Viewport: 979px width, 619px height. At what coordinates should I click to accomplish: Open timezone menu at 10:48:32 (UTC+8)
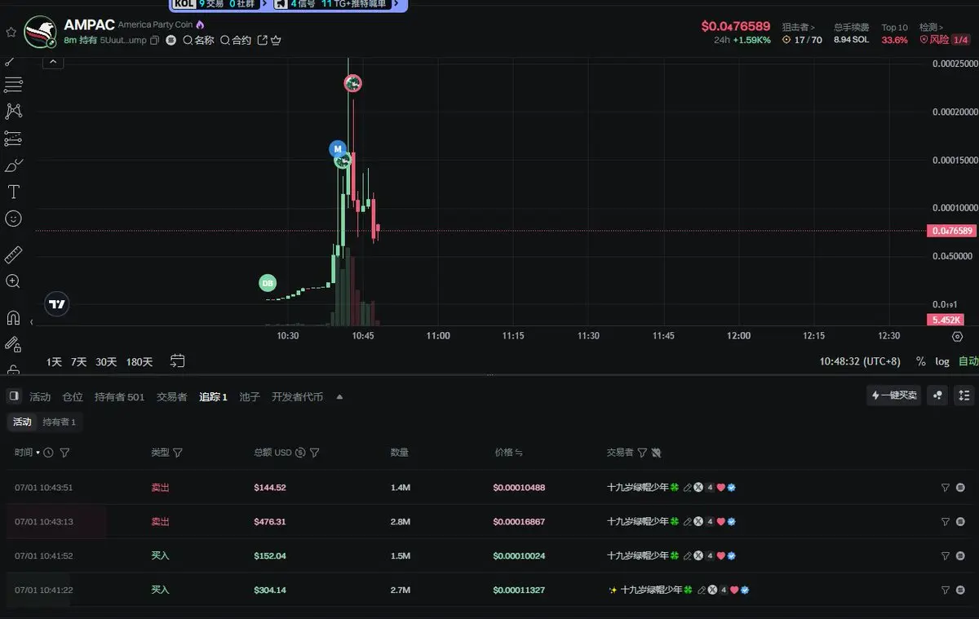pyautogui.click(x=862, y=360)
